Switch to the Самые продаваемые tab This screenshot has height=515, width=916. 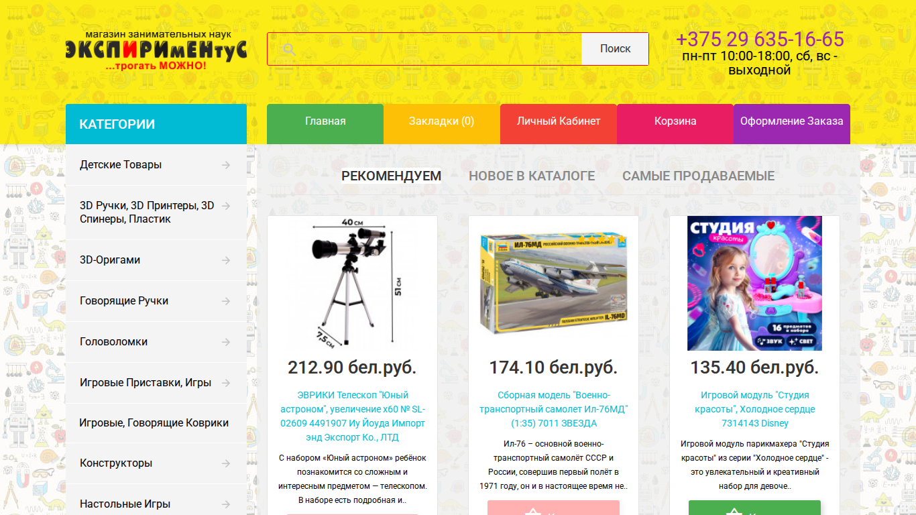699,176
